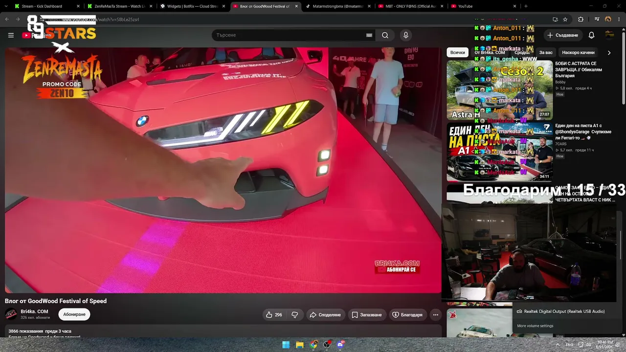Open the 7CARS channel link
Screen dimensions: 626x352
(561, 144)
